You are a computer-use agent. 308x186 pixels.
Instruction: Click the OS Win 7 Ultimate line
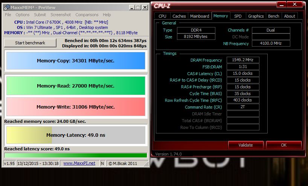62,27
